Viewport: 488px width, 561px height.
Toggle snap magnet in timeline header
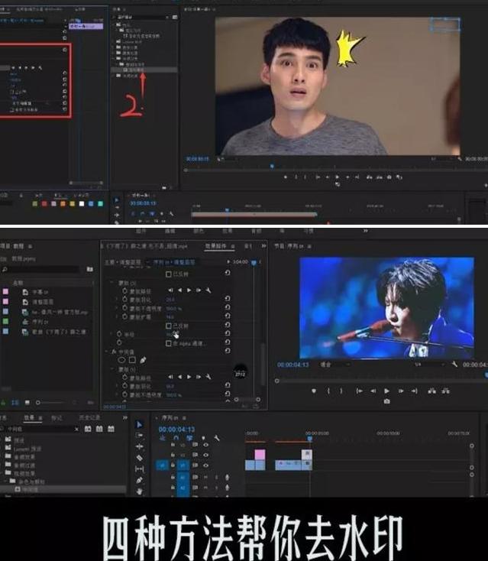tap(176, 438)
